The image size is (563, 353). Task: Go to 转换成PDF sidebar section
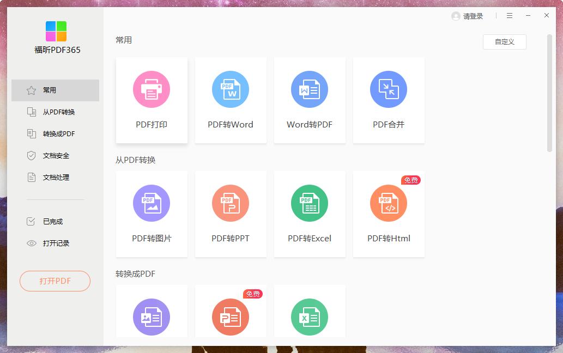(55, 134)
